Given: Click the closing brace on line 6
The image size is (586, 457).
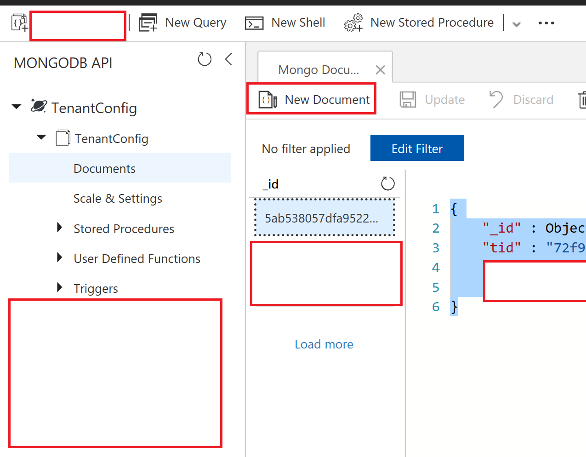Looking at the screenshot, I should tap(454, 307).
